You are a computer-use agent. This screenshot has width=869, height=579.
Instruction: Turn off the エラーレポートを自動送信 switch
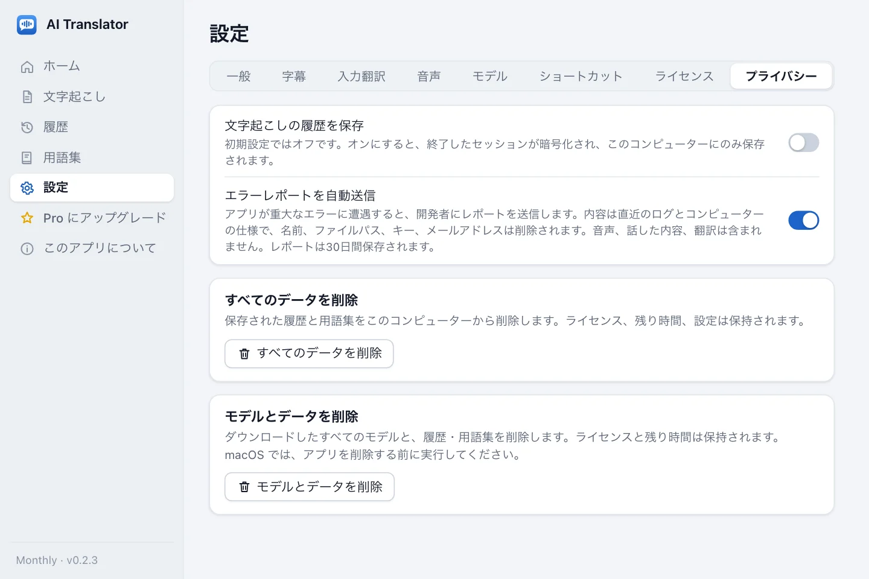804,221
